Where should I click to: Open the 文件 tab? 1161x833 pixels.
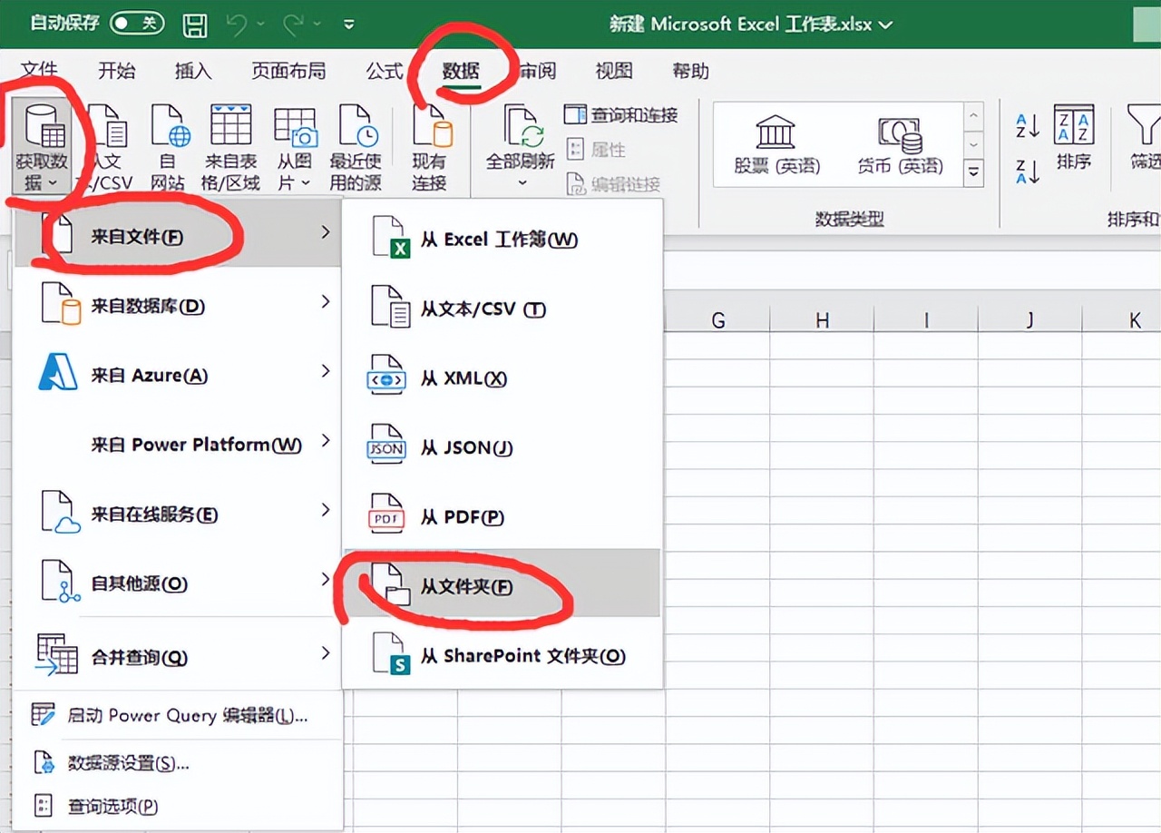(39, 70)
